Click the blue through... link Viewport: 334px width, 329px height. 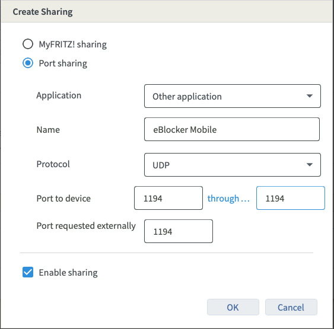228,199
